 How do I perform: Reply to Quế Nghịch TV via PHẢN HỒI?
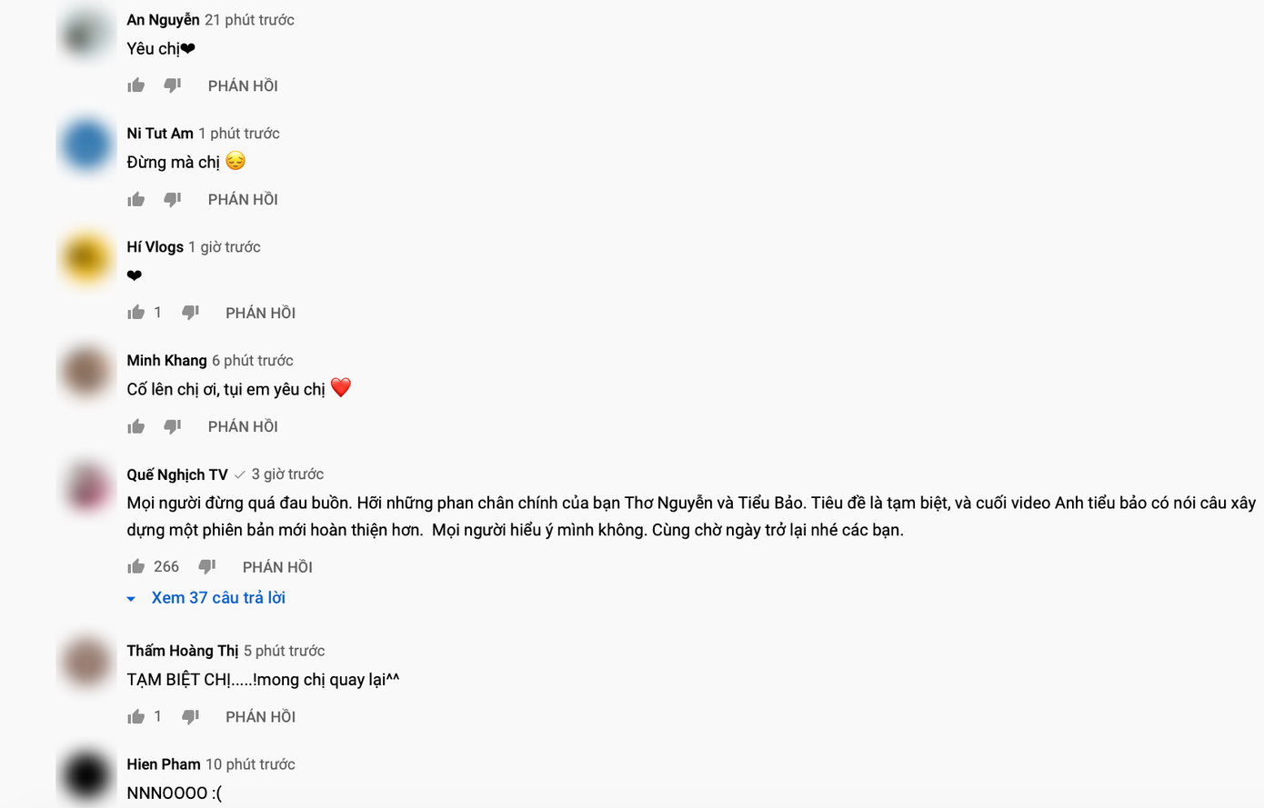click(277, 567)
